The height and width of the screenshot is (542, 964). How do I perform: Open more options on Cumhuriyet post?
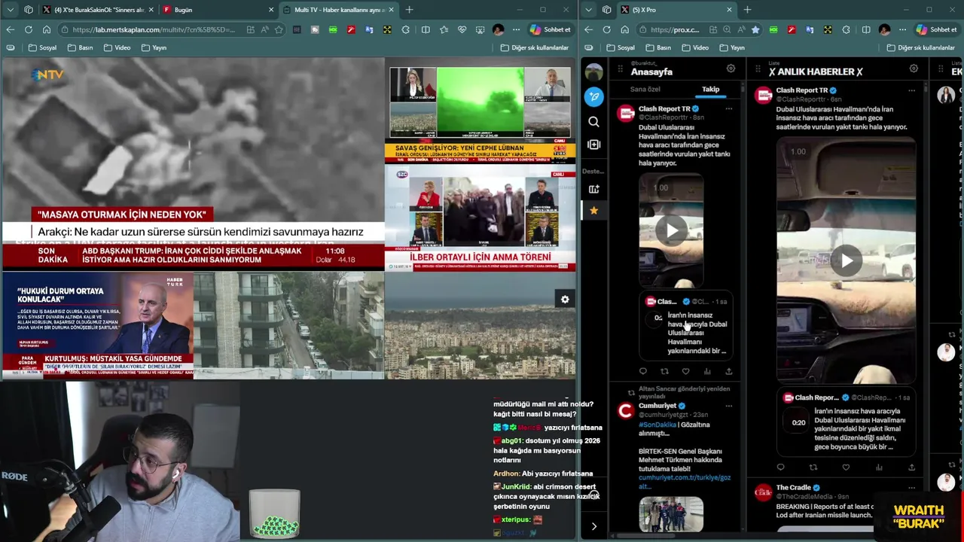(728, 406)
